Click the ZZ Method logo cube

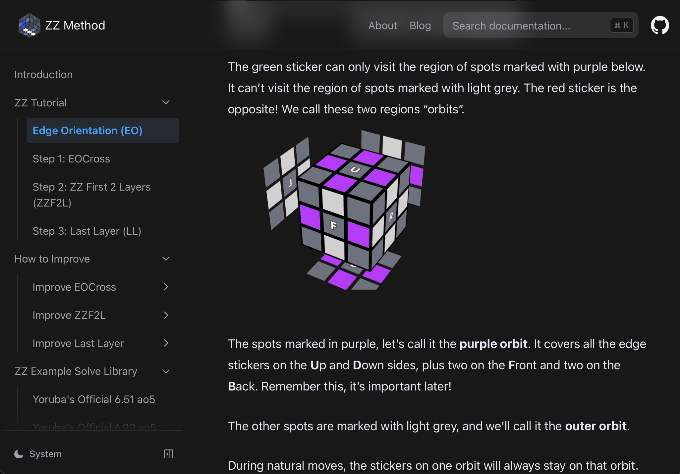30,25
